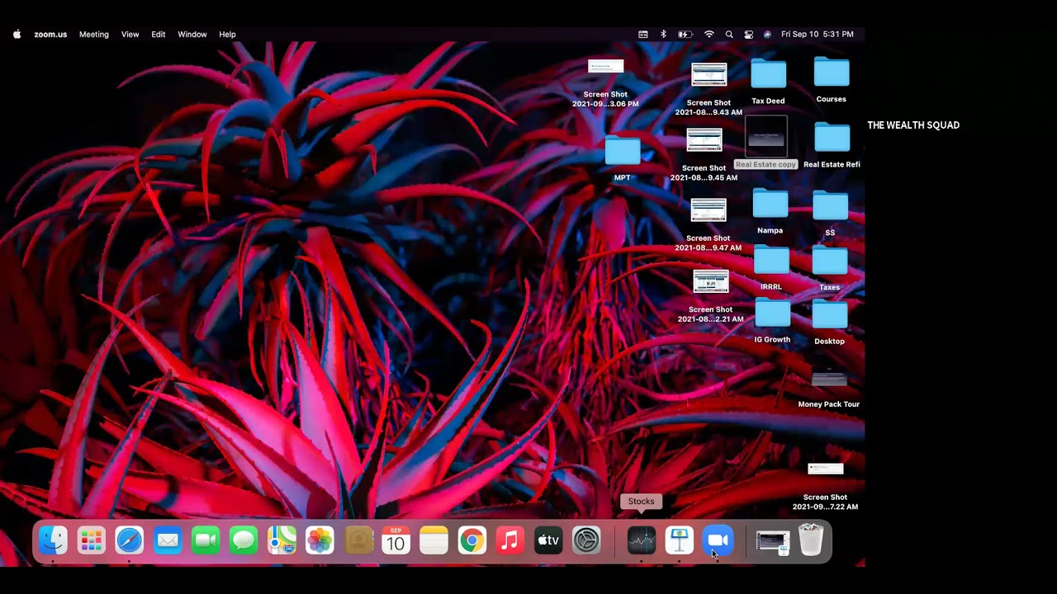Image resolution: width=1057 pixels, height=594 pixels.
Task: Select the Screen Shot 2.21 AM file
Action: coord(710,296)
